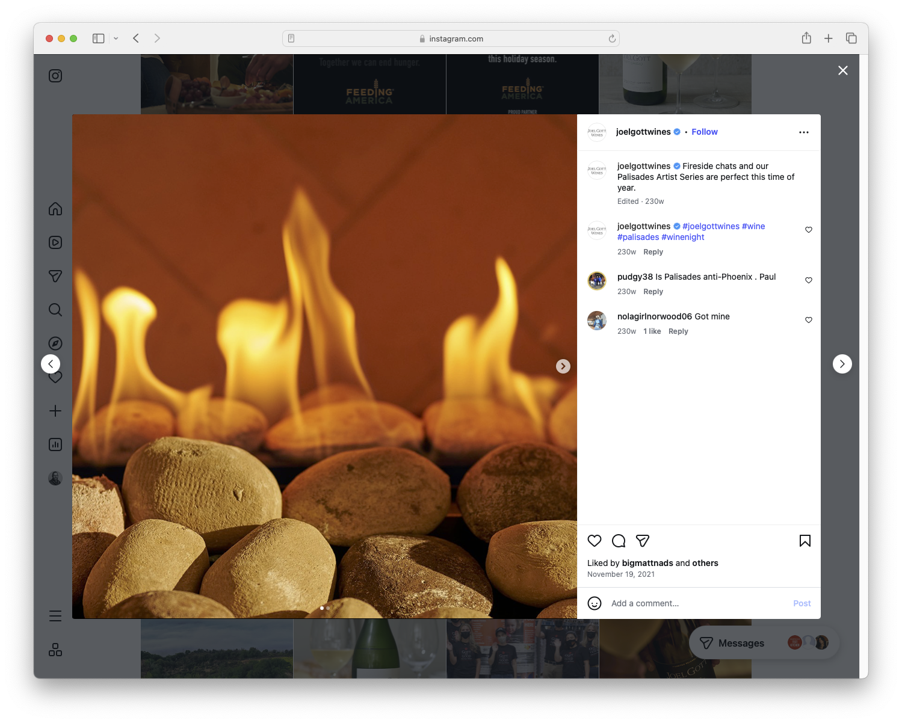Share the post with paper plane icon
The image size is (902, 723).
pyautogui.click(x=643, y=541)
